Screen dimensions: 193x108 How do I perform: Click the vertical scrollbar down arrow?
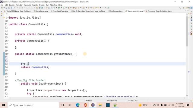tap(187, 95)
